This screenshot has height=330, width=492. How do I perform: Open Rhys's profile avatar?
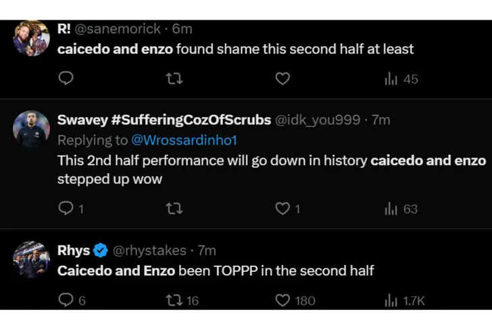point(32,259)
